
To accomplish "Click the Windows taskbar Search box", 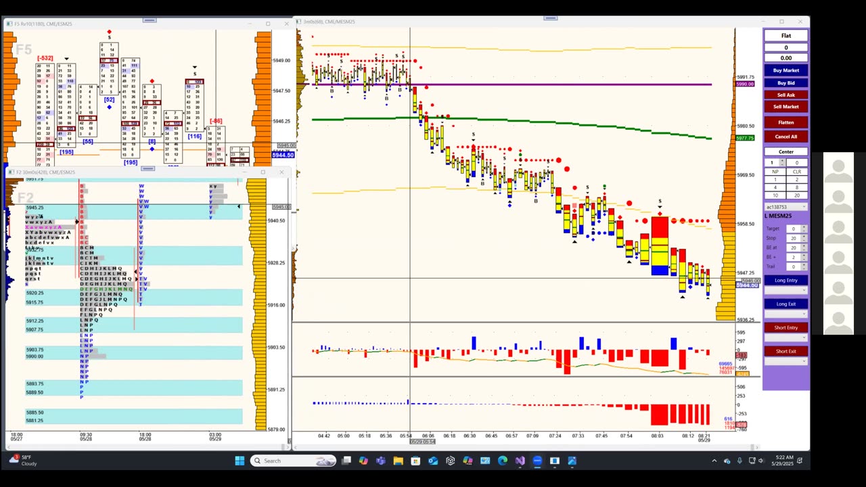I will (x=293, y=461).
